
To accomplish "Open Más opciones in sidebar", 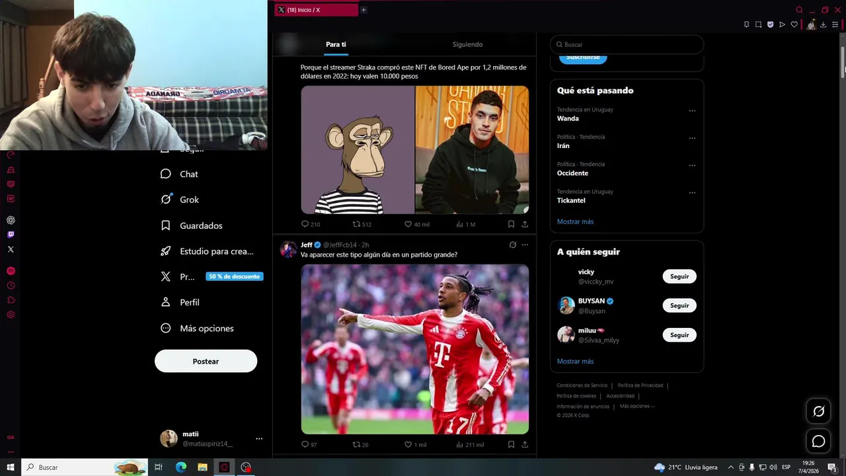I will [197, 329].
